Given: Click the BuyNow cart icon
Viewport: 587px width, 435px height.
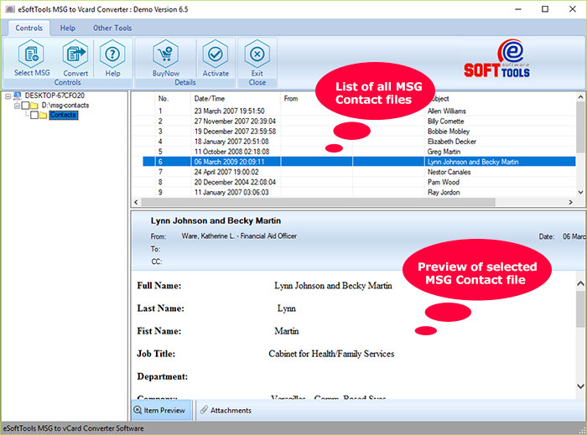Looking at the screenshot, I should point(165,54).
